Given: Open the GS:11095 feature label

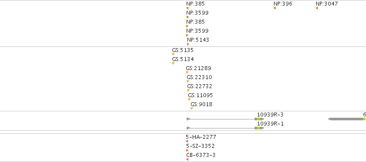Looking at the screenshot, I should (x=200, y=95).
